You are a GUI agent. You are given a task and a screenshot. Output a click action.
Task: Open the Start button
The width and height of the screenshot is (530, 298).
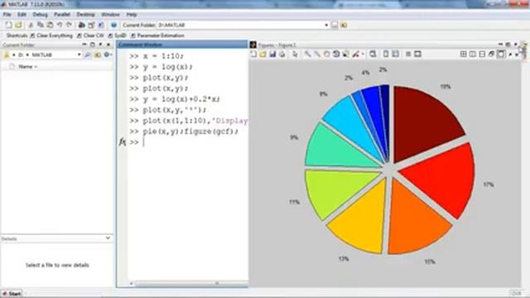click(12, 294)
